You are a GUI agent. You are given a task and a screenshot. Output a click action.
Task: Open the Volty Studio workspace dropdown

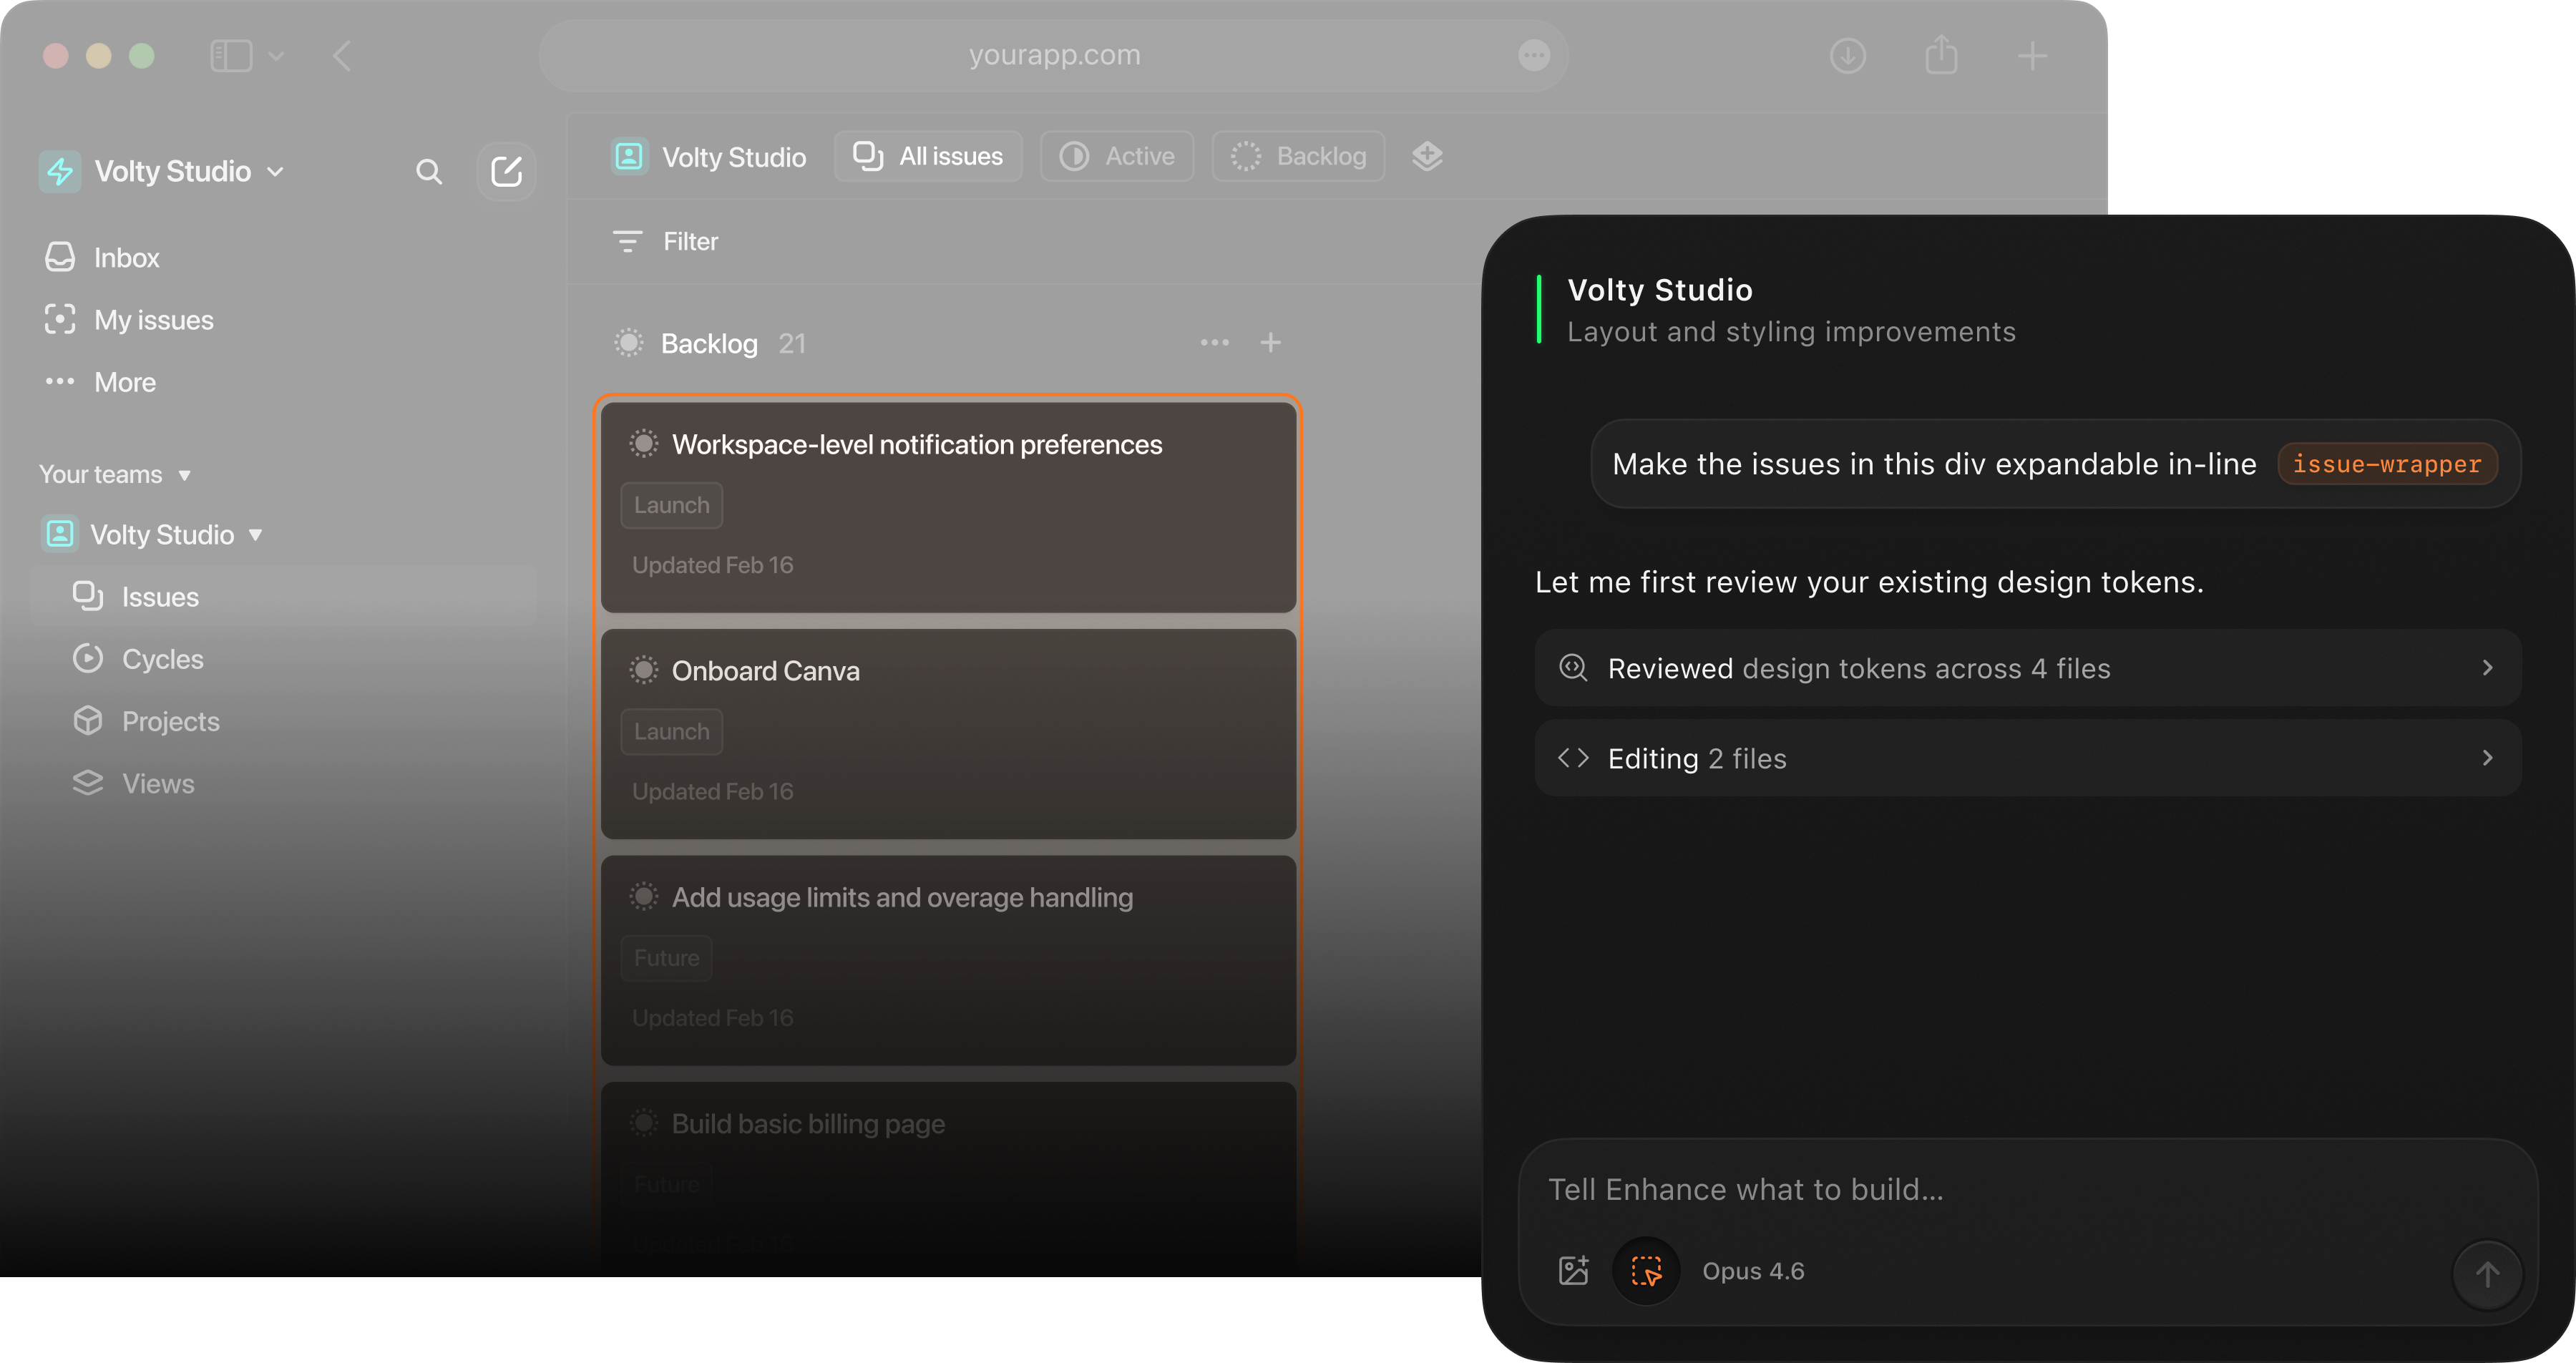(x=172, y=172)
